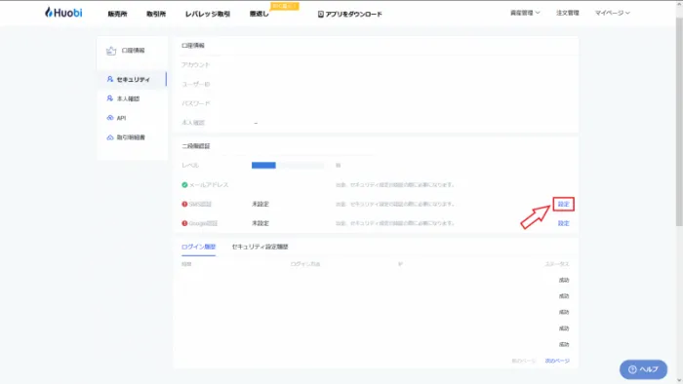Image resolution: width=683 pixels, height=384 pixels.
Task: Open 販売所 in the top navigation
Action: [x=117, y=14]
